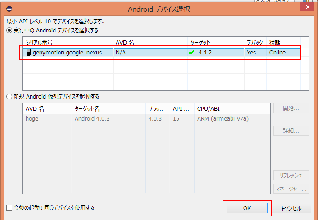
Task: Open the AVD マネージャー button
Action: (x=291, y=189)
